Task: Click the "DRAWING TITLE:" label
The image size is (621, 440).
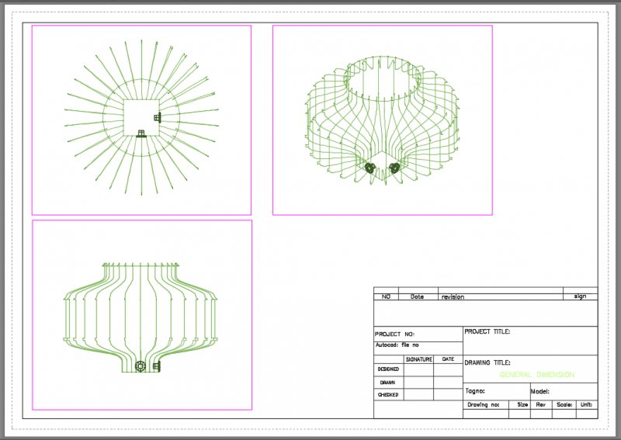Action: (487, 362)
